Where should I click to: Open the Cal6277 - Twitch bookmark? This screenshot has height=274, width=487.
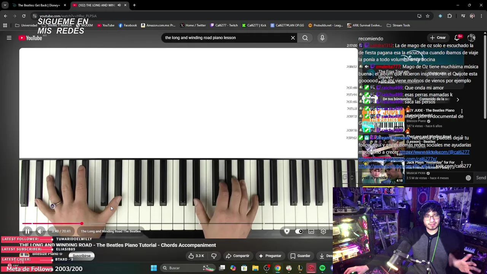tap(223, 25)
